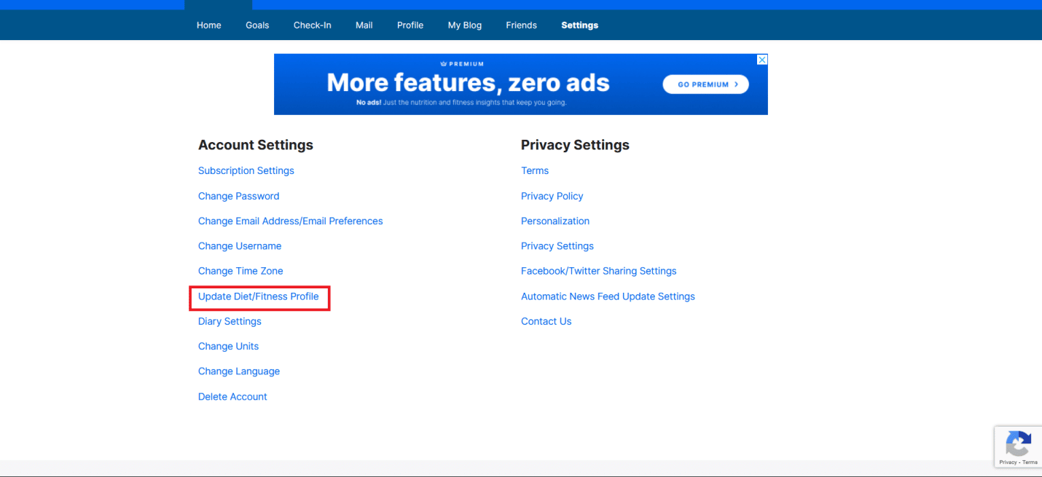Open Update Diet/Fitness Profile
The height and width of the screenshot is (477, 1042).
[258, 296]
